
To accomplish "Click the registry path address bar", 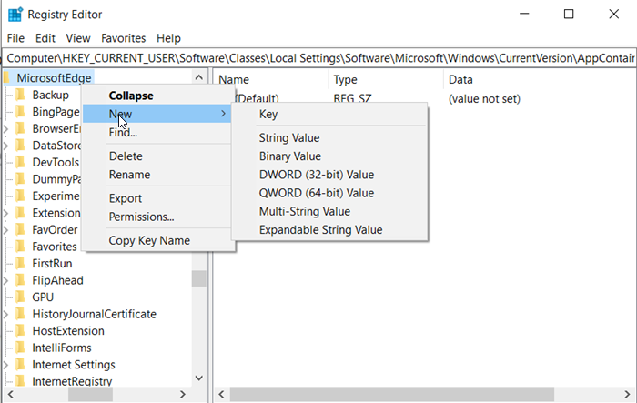I will click(x=318, y=56).
